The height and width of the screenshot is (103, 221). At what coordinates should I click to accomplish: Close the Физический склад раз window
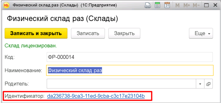pos(215,5)
